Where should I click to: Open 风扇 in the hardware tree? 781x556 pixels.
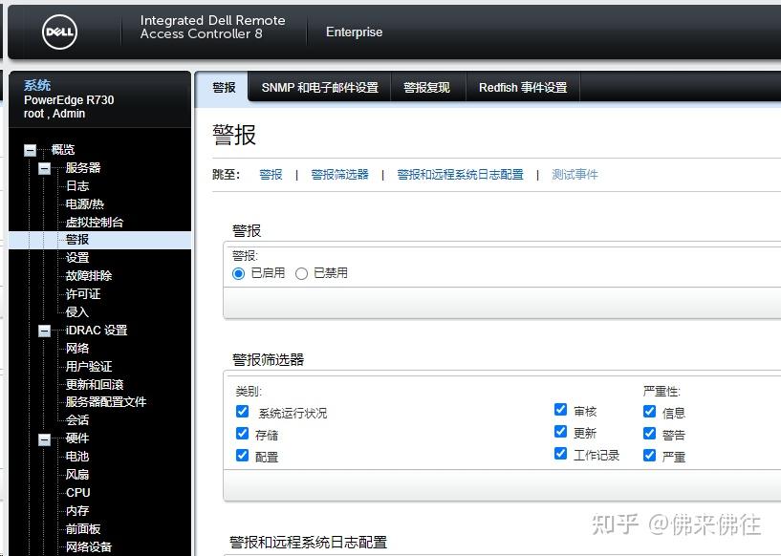[x=77, y=475]
